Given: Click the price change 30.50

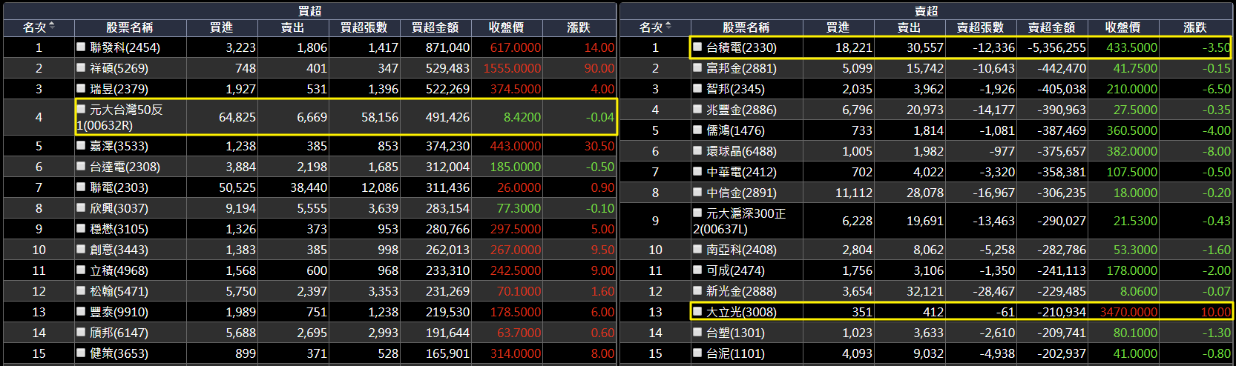Looking at the screenshot, I should [x=599, y=146].
